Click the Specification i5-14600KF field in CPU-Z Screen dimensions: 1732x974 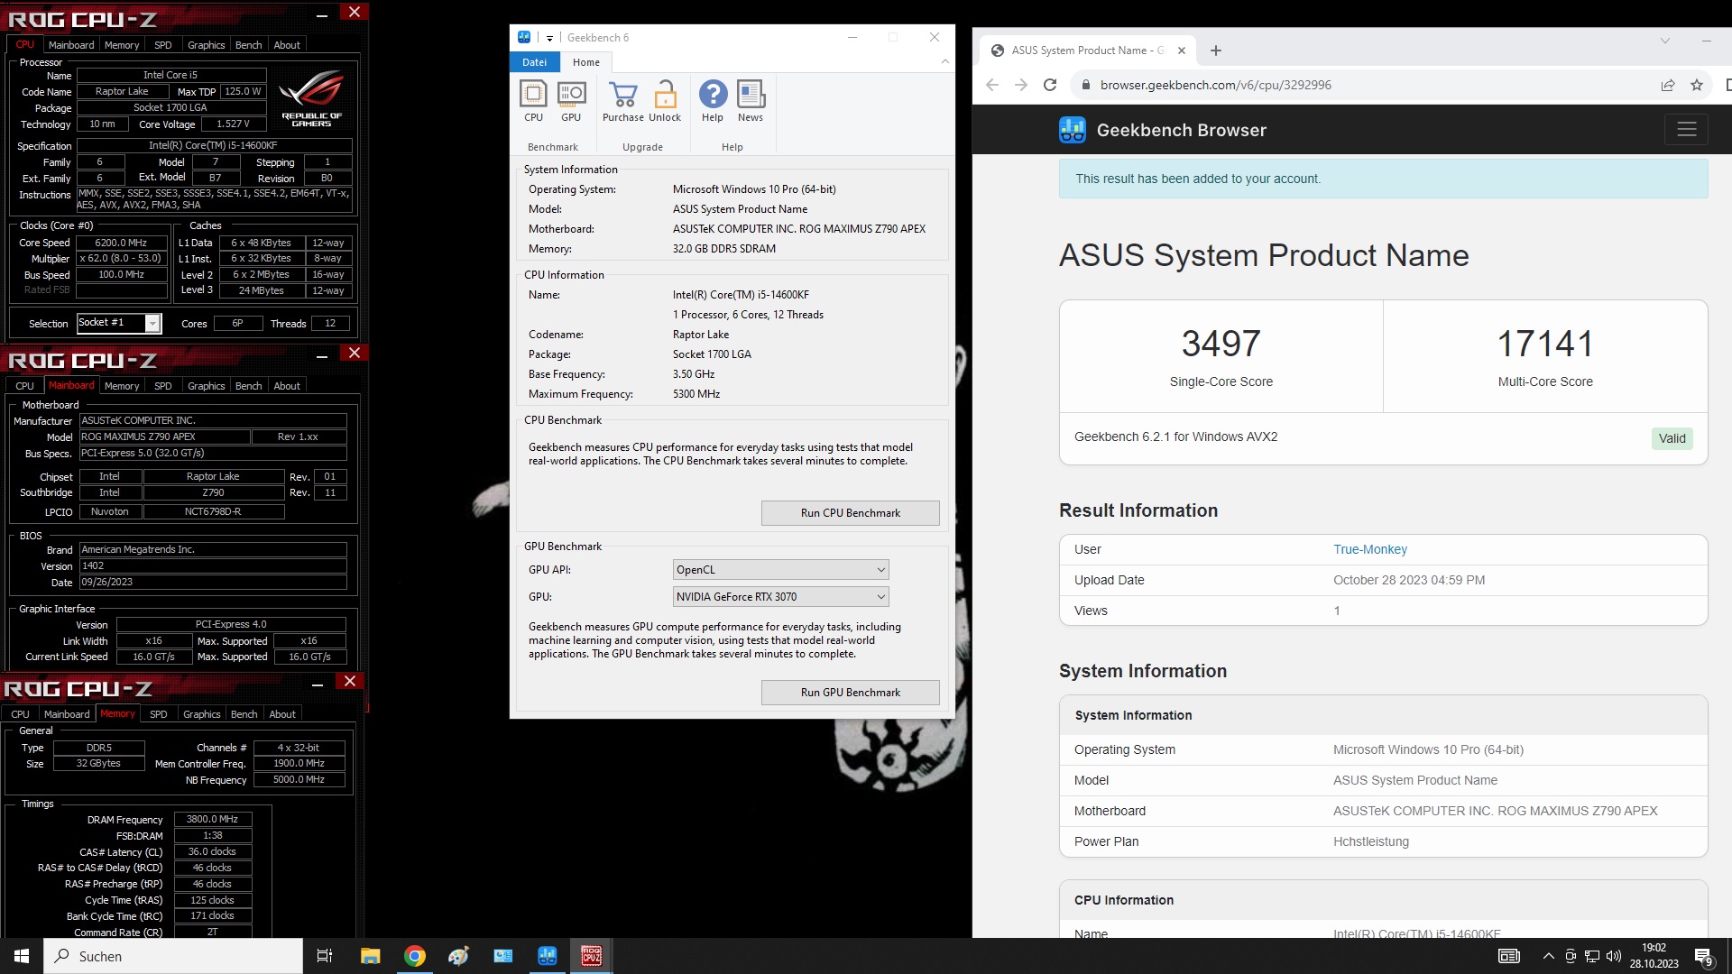pyautogui.click(x=214, y=145)
